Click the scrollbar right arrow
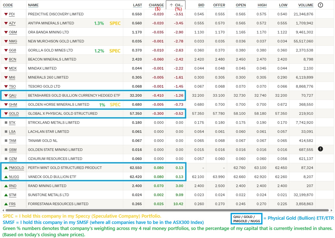Viewport: 335px width, 238px height. pyautogui.click(x=332, y=210)
